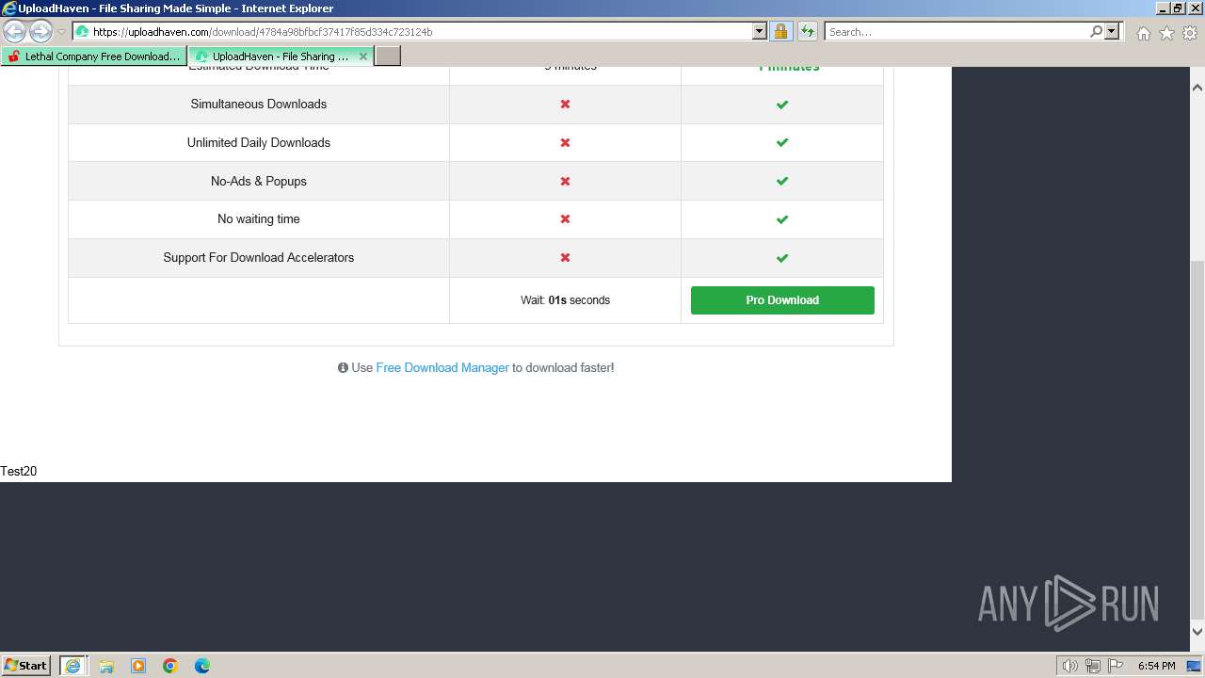Click the security lock icon
Viewport: 1205px width, 678px height.
click(x=780, y=32)
